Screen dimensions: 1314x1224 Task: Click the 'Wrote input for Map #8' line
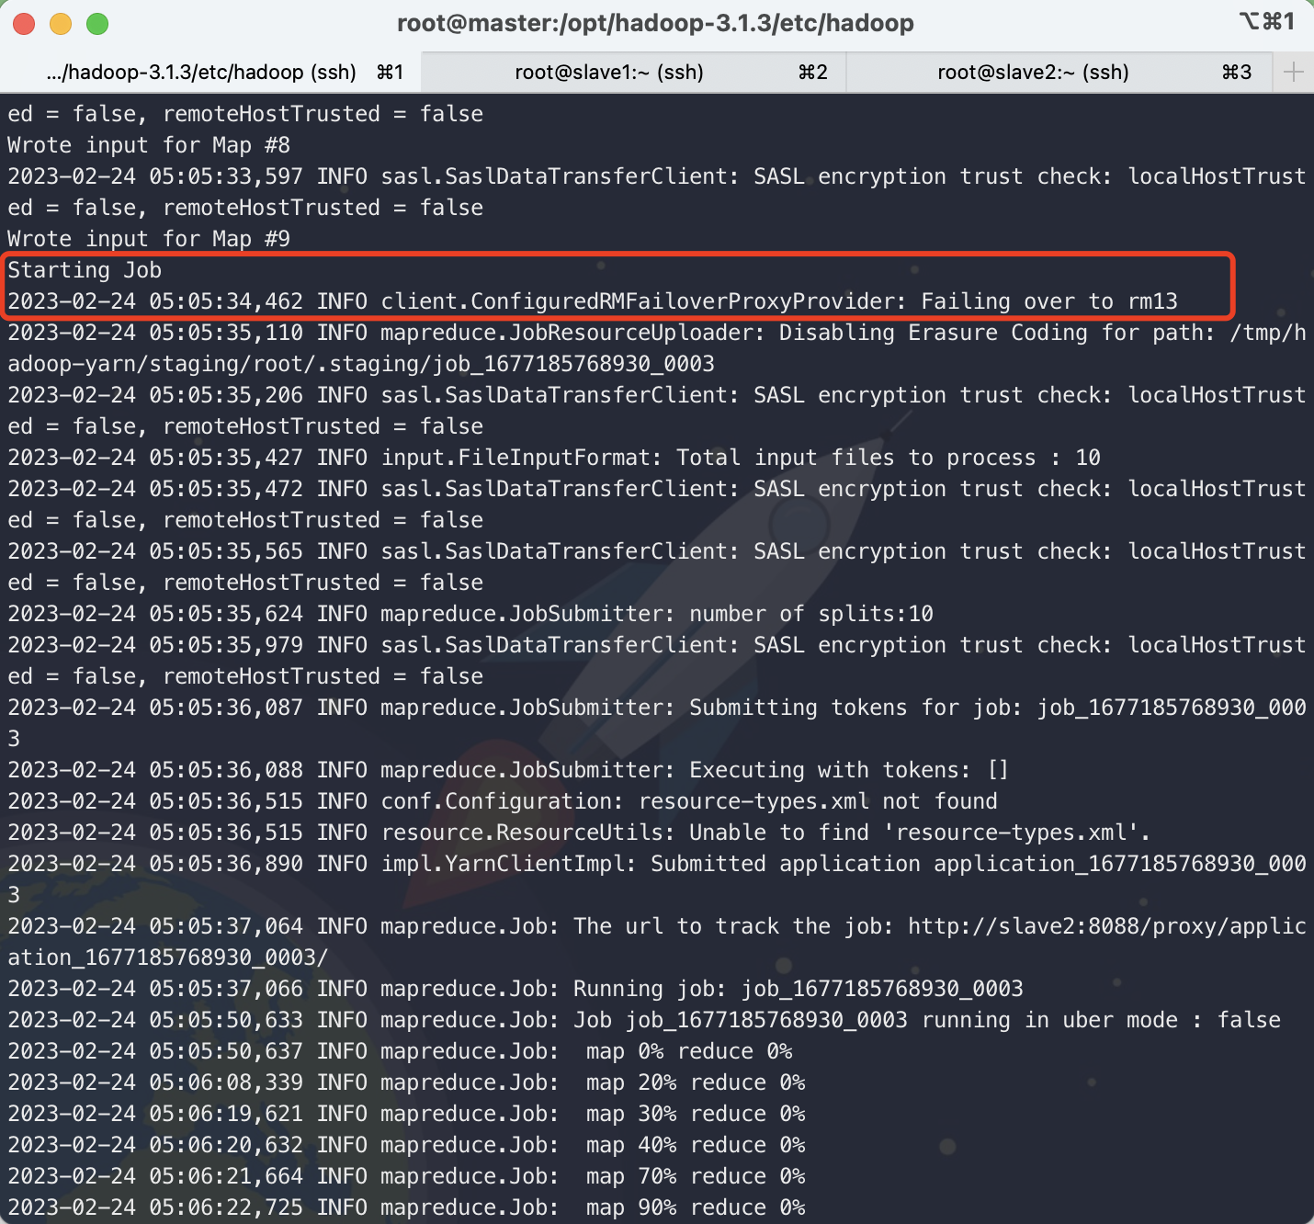[x=149, y=145]
